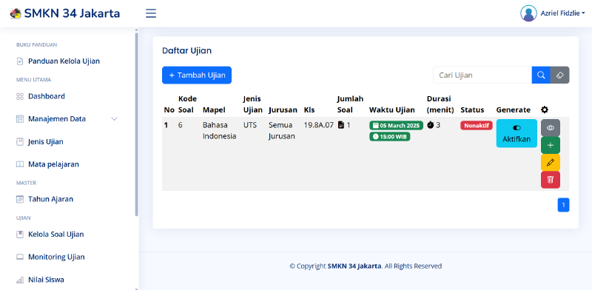Go to Kelola Soal Ujian
This screenshot has height=290, width=592.
(56, 234)
